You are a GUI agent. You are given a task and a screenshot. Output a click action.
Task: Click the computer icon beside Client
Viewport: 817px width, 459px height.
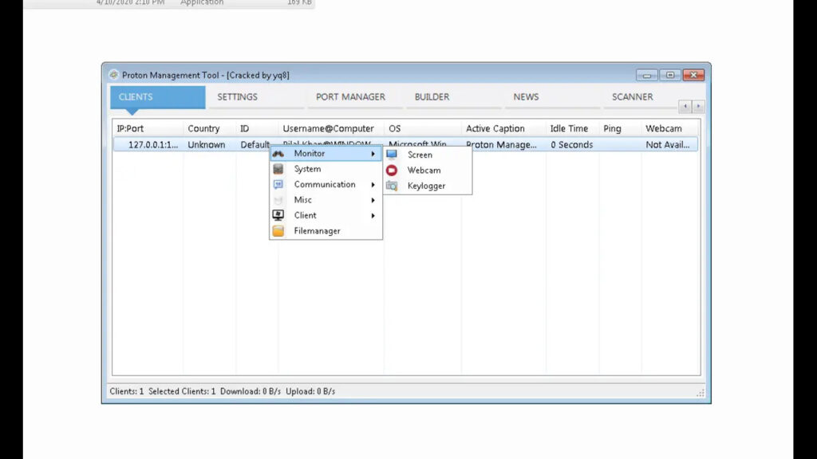(x=278, y=215)
